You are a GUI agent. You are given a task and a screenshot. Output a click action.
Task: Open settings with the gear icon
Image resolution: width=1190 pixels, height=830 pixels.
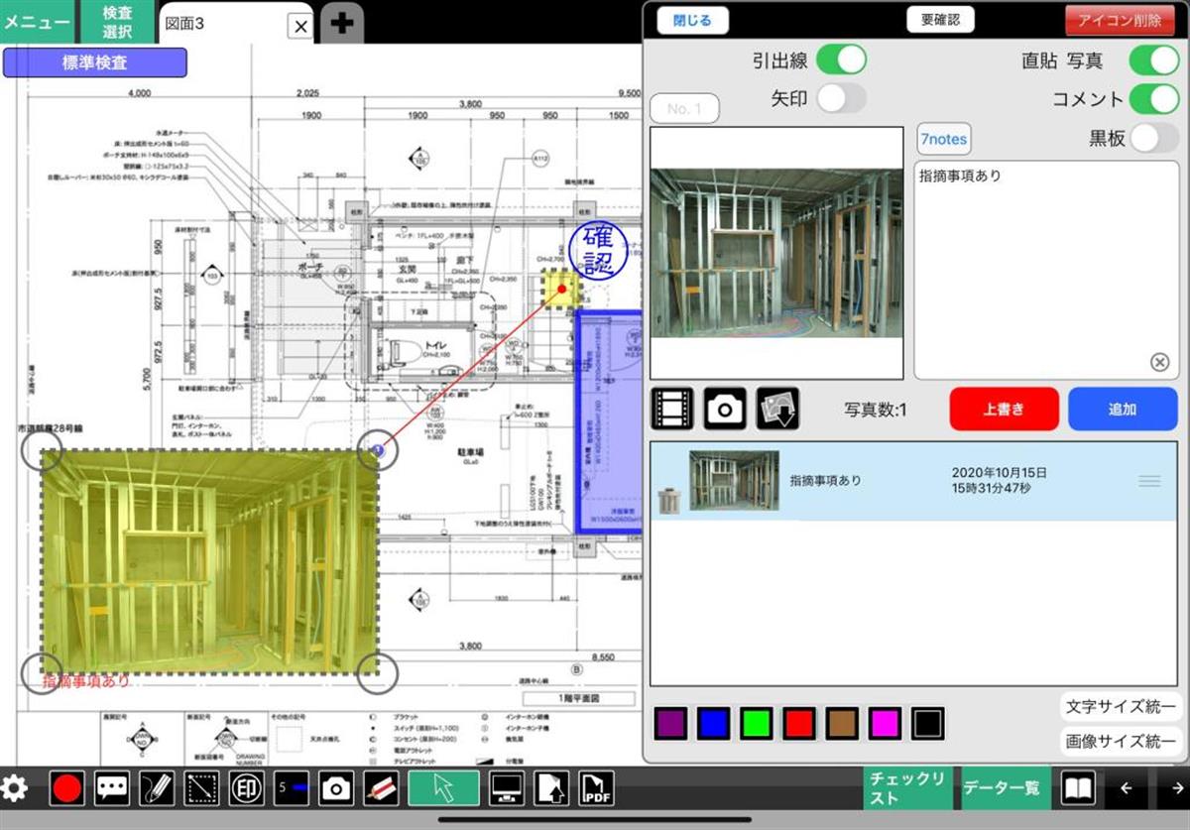pos(15,789)
